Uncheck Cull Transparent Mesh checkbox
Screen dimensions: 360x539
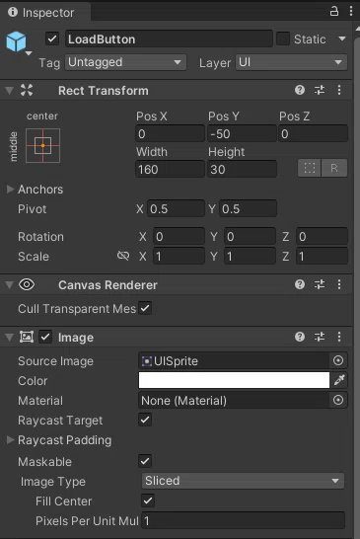click(145, 308)
